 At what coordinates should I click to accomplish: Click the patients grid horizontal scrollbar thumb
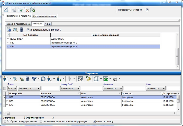click(8, 113)
